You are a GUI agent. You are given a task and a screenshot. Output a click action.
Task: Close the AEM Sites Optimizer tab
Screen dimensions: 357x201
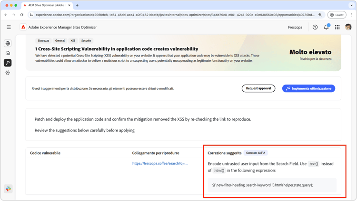pyautogui.click(x=69, y=5)
